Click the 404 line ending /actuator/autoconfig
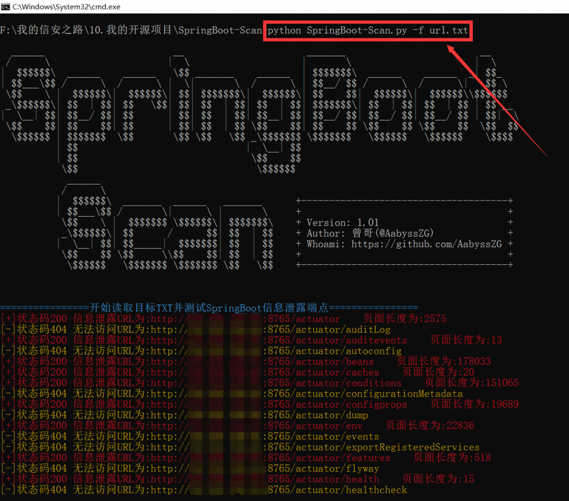This screenshot has width=569, height=501. (201, 351)
